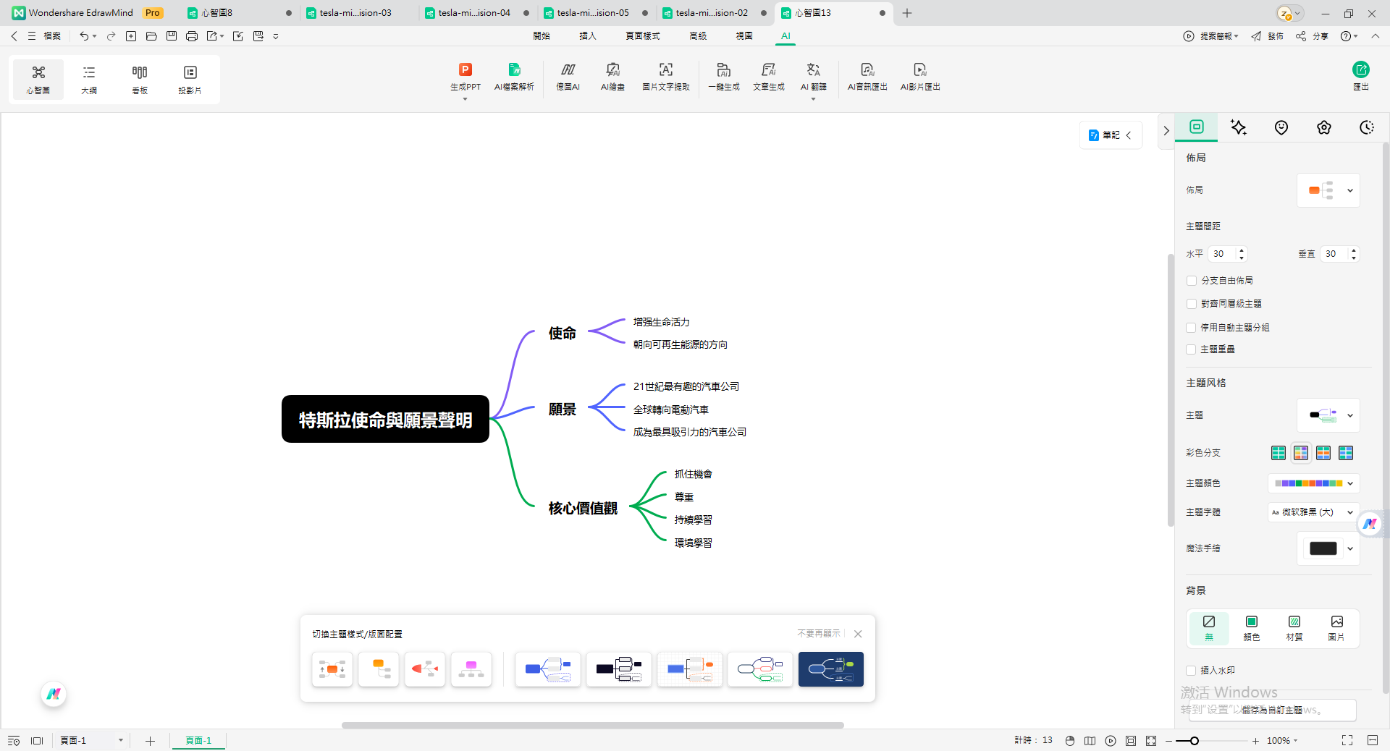Switch to the tesla-mi...ision-04 document tab
Image resolution: width=1390 pixels, height=751 pixels.
[474, 13]
